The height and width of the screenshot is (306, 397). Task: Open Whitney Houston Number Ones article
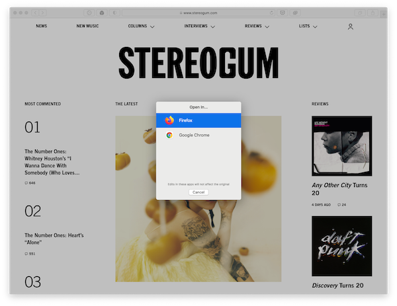[x=52, y=162]
